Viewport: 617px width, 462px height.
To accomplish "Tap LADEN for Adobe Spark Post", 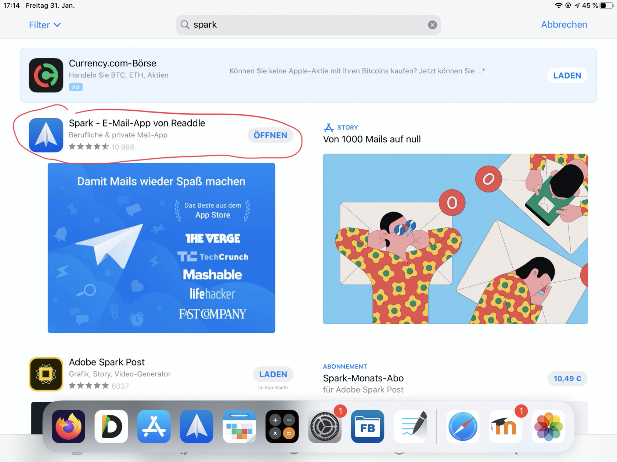I will coord(273,374).
